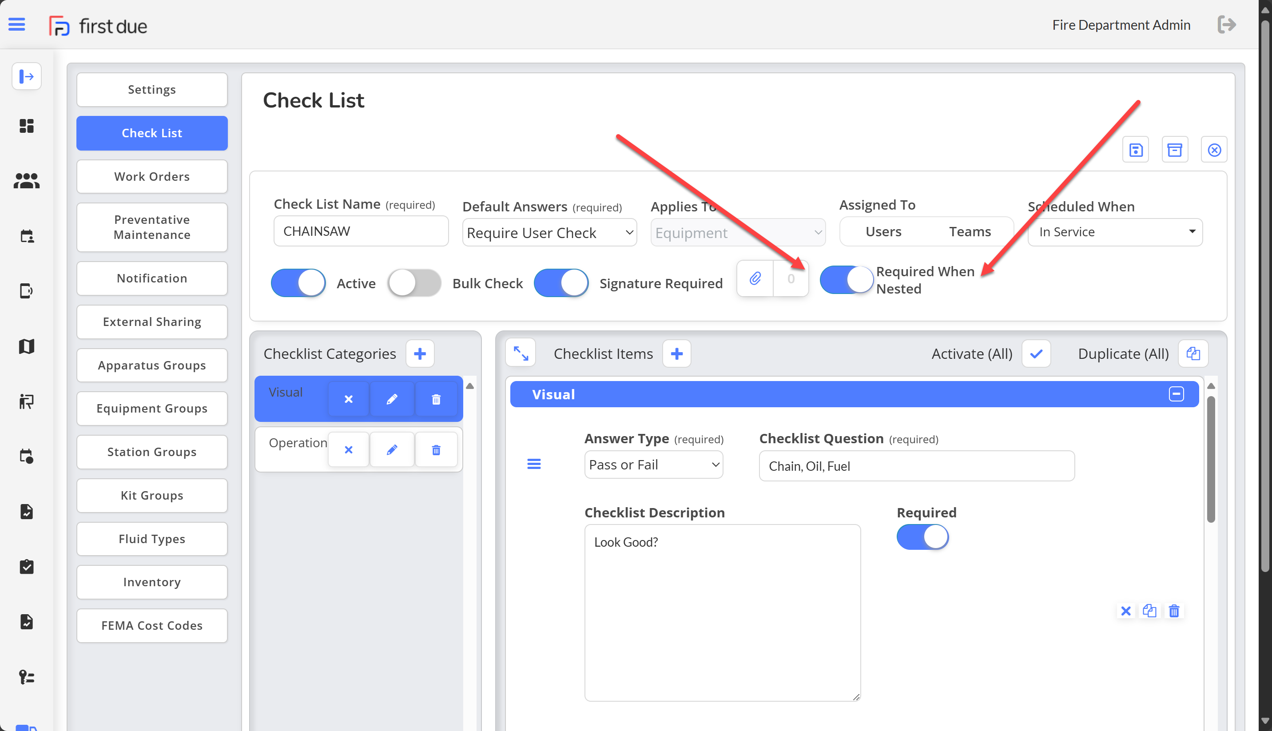1272x731 pixels.
Task: Open the Settings menu item
Action: [x=151, y=89]
